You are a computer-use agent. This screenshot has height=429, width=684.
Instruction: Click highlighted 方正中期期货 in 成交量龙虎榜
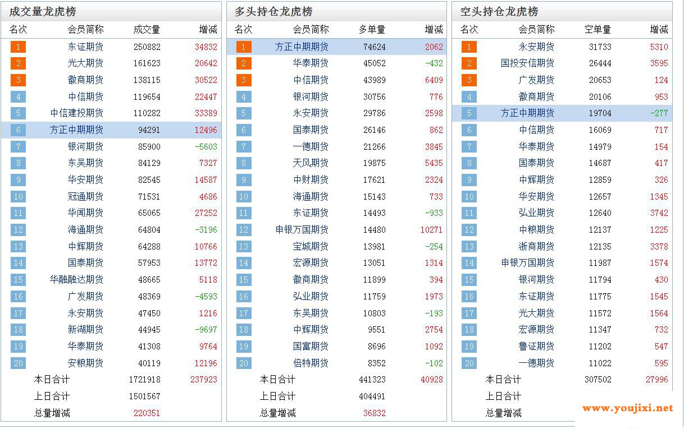77,130
